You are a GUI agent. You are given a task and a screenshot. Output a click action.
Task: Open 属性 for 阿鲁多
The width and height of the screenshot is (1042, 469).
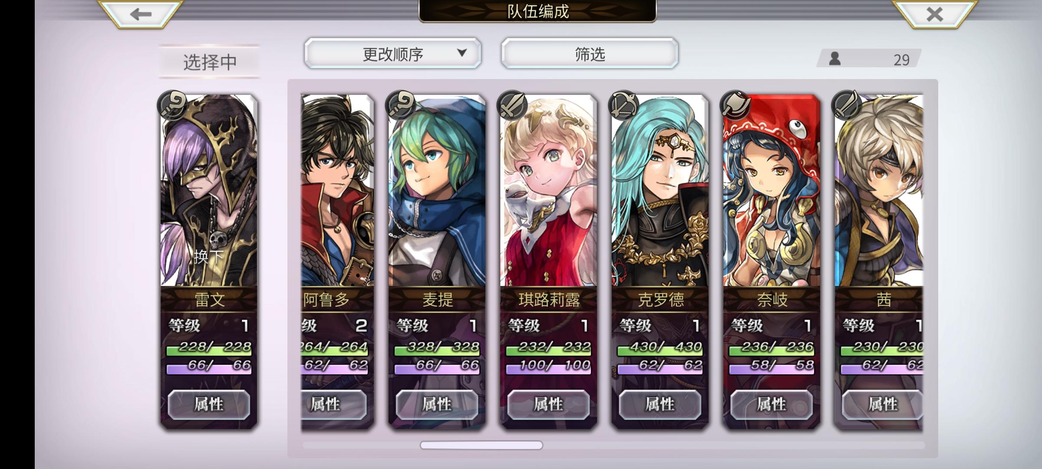(333, 404)
